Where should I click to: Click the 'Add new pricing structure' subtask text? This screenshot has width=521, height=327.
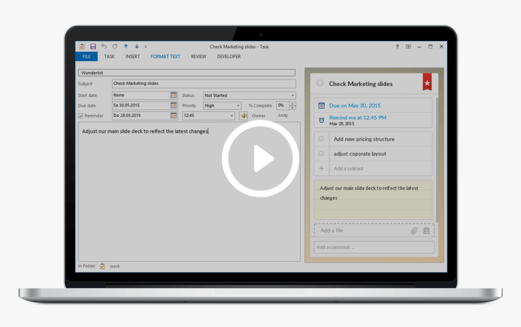tap(364, 139)
